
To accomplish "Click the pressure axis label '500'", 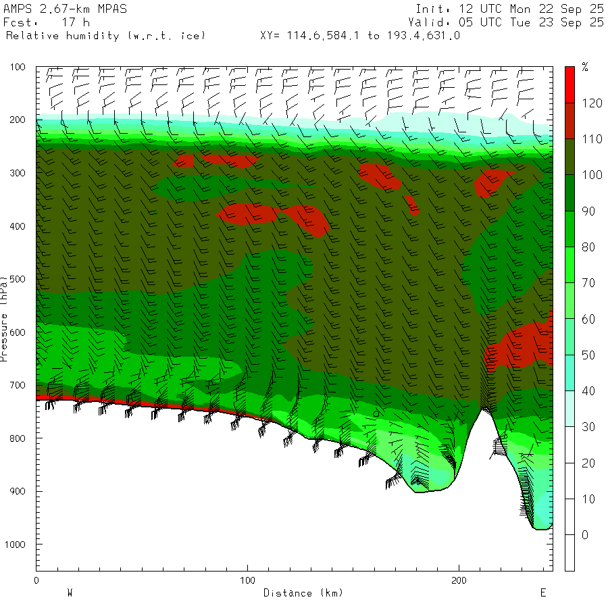I will coord(18,279).
